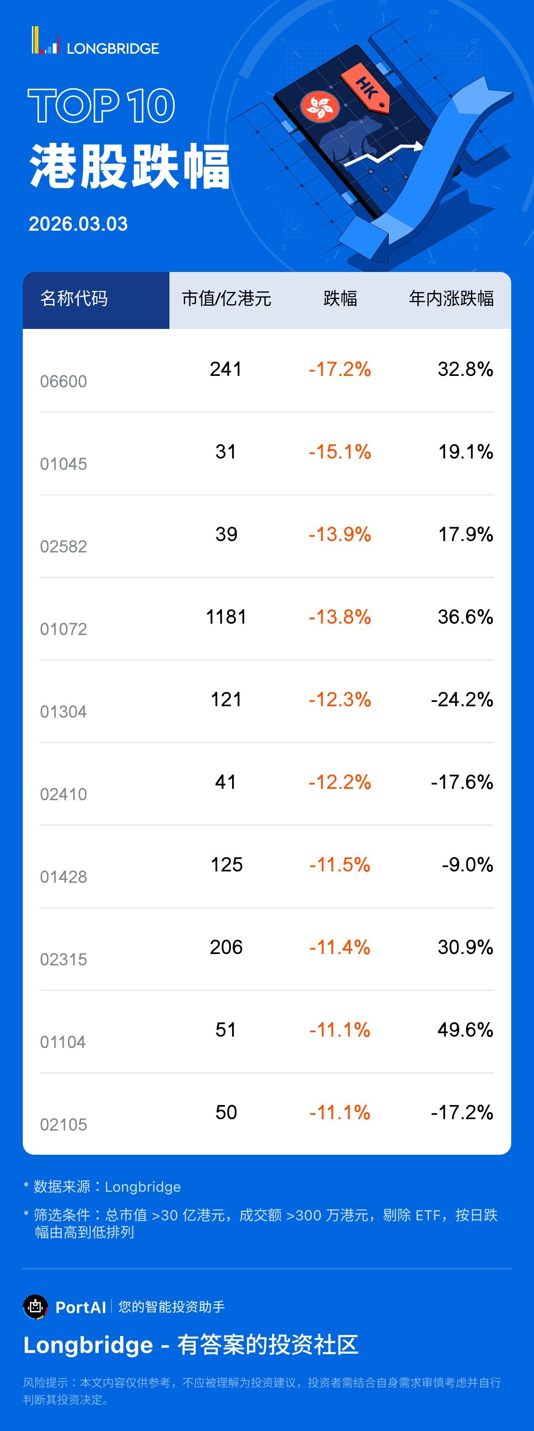This screenshot has width=534, height=1431.
Task: Open stock code 06600 row
Action: point(63,382)
